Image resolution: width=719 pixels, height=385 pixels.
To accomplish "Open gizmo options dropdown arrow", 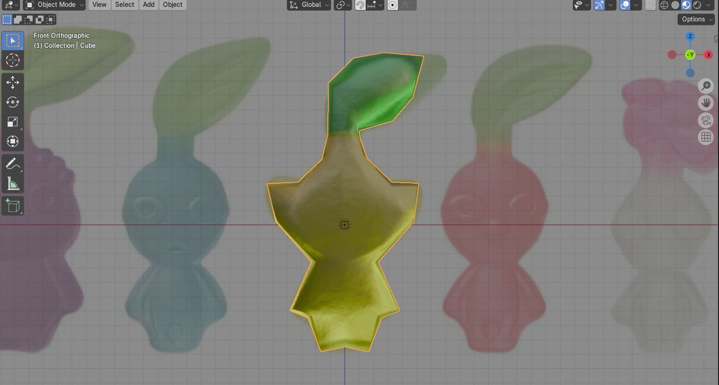I will [x=611, y=5].
